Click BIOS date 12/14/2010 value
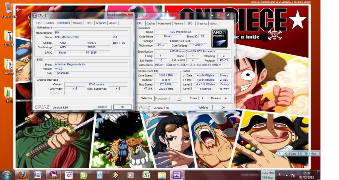Image resolution: width=339 pixels, height=180 pixels. point(91,73)
